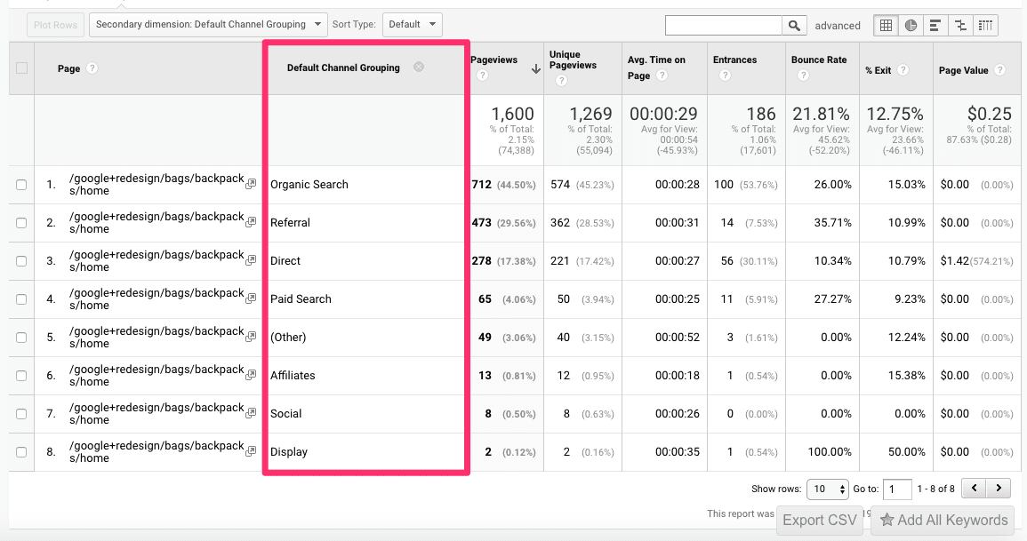The image size is (1027, 541).
Task: Check the Affiliates row checkbox
Action: (x=21, y=376)
